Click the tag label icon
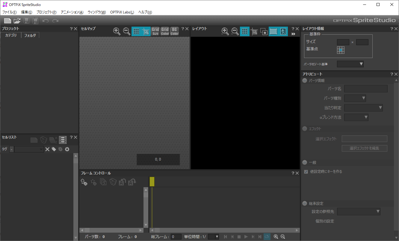 point(54,149)
